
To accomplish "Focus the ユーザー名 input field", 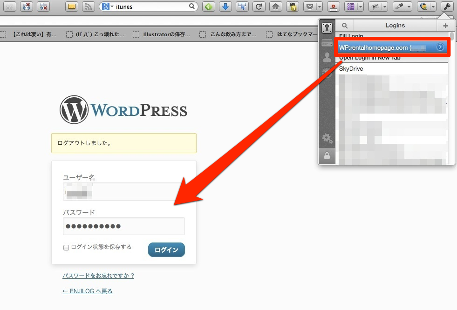I will (x=124, y=191).
